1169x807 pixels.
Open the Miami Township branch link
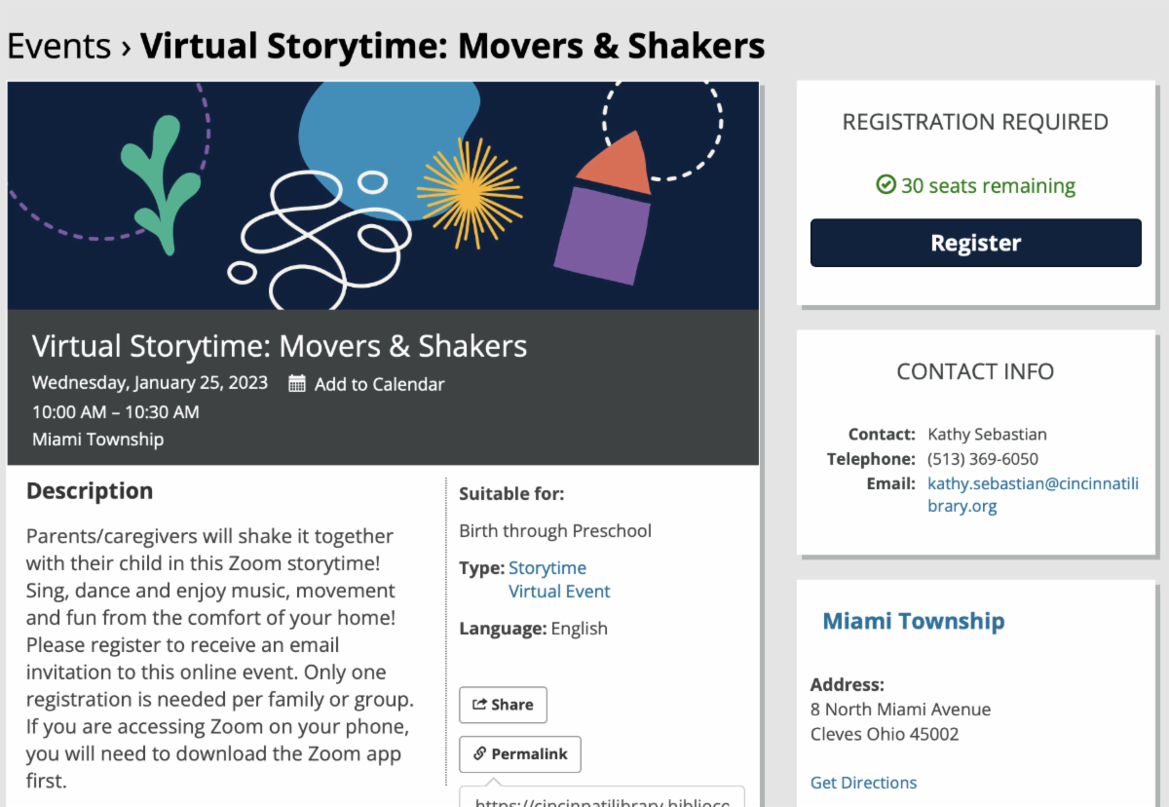[x=913, y=621]
